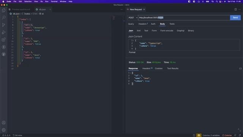
Task: Open the Terminal menu
Action: (x=54, y=2)
